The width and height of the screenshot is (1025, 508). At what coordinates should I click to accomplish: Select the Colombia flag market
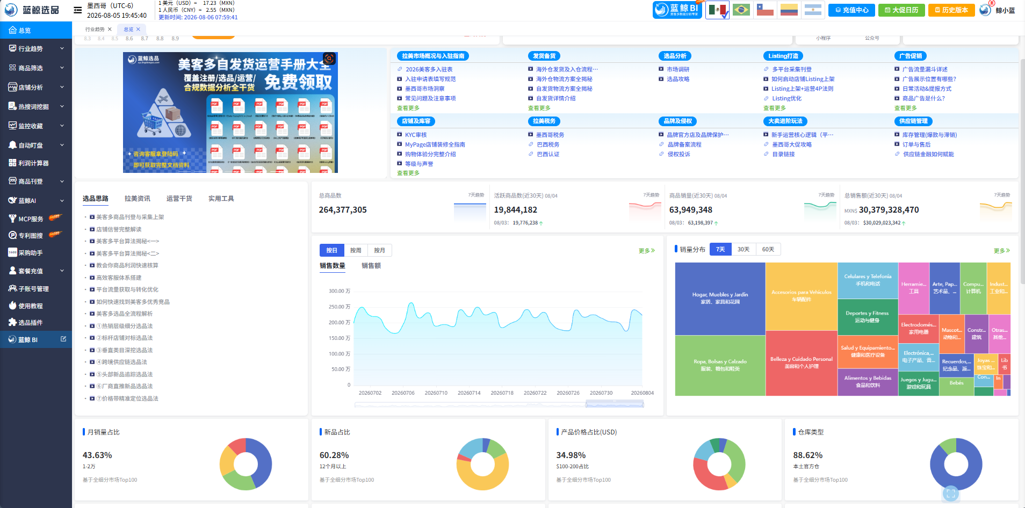789,10
